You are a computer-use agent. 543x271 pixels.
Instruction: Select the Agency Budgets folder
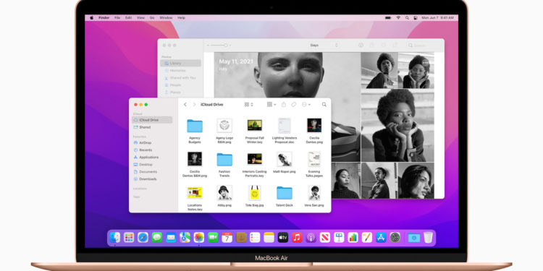[x=195, y=131]
